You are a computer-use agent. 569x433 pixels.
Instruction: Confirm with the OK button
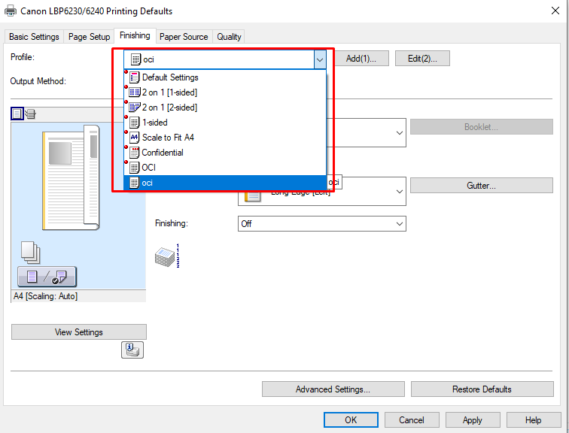coord(351,420)
